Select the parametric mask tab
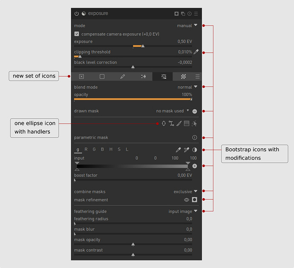This screenshot has height=268, width=294. point(143,77)
